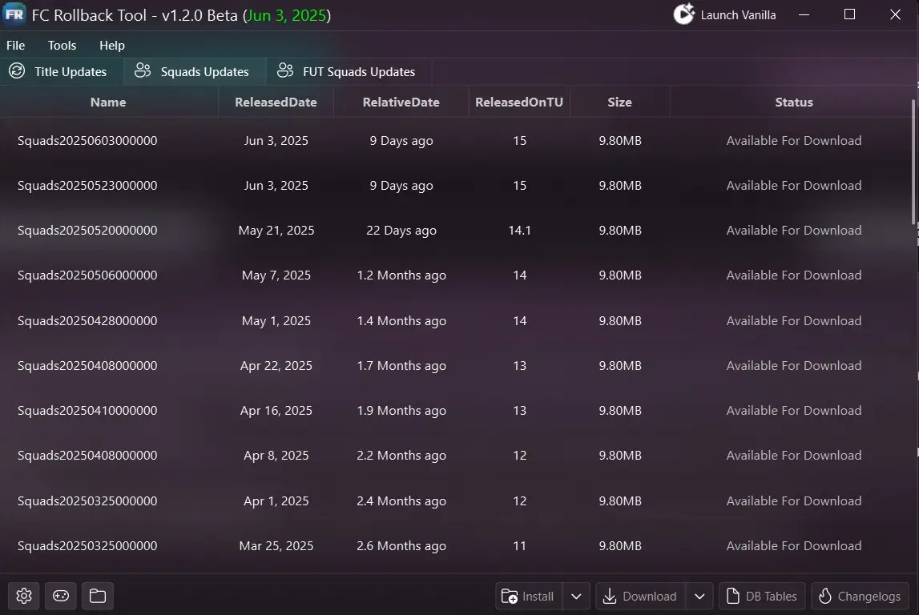Viewport: 919px width, 615px height.
Task: Select the Squads20250603000000 row name
Action: 87,141
